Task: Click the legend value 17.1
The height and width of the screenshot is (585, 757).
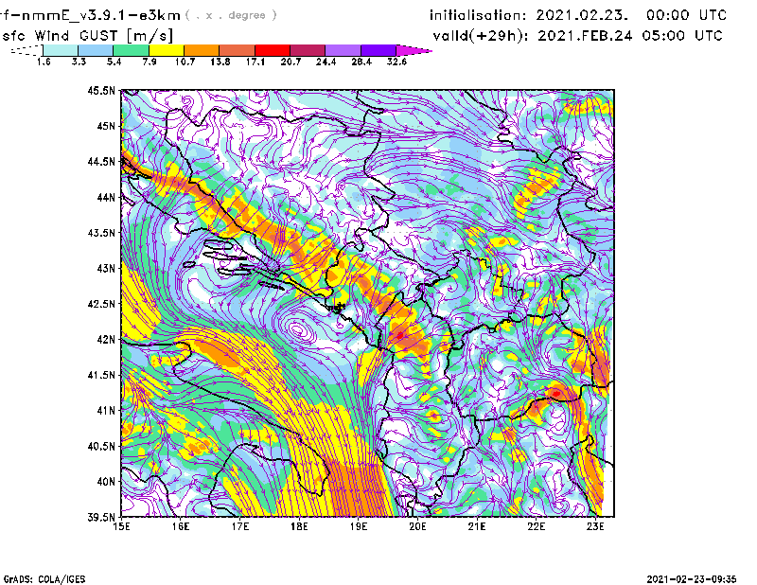Action: coord(255,62)
